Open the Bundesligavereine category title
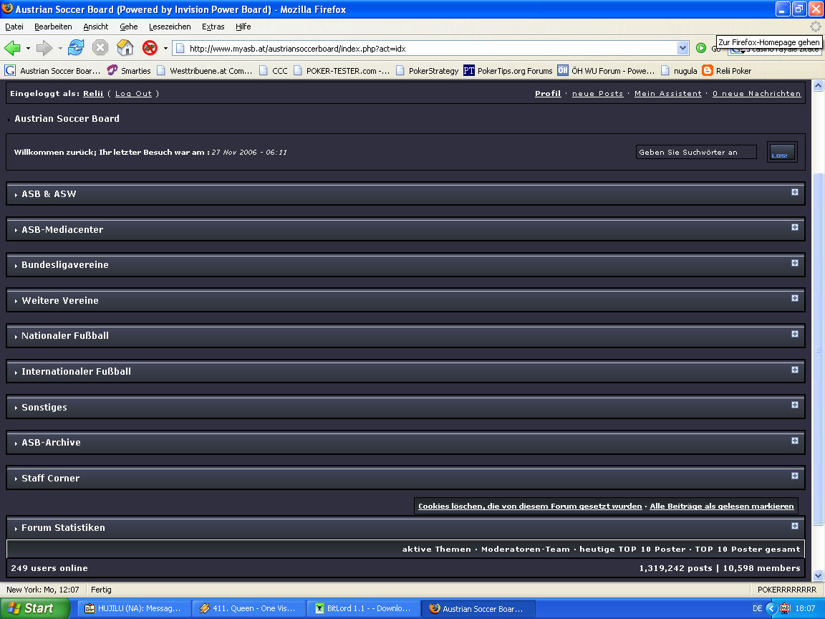This screenshot has width=825, height=619. [64, 265]
